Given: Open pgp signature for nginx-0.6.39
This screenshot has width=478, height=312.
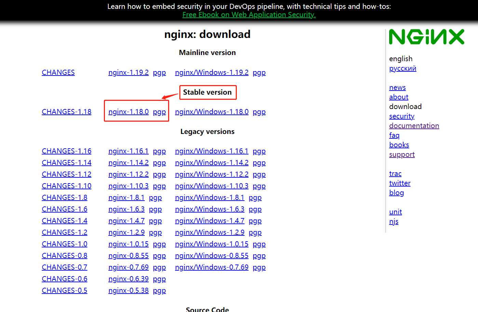Looking at the screenshot, I should [x=160, y=279].
